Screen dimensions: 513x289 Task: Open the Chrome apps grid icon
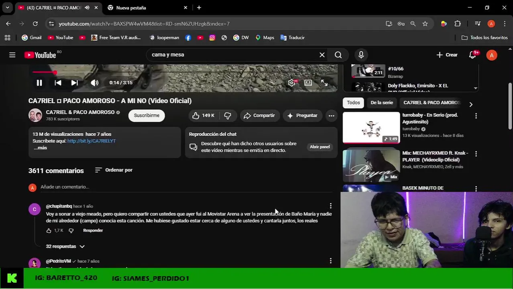point(7,38)
